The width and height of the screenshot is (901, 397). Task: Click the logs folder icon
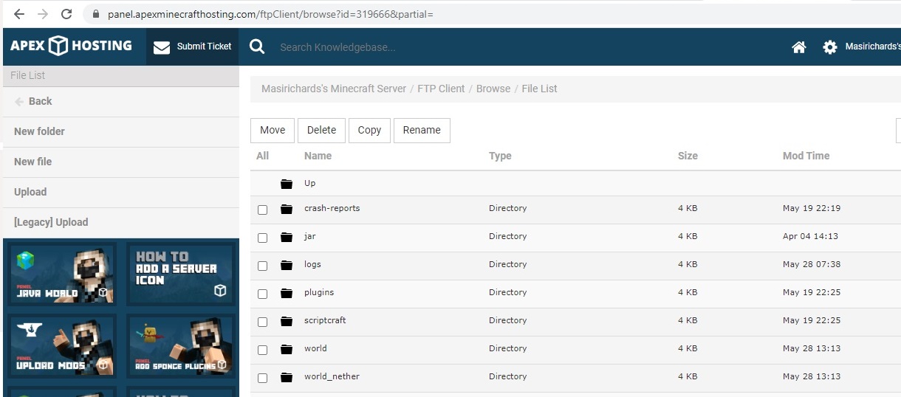click(287, 265)
